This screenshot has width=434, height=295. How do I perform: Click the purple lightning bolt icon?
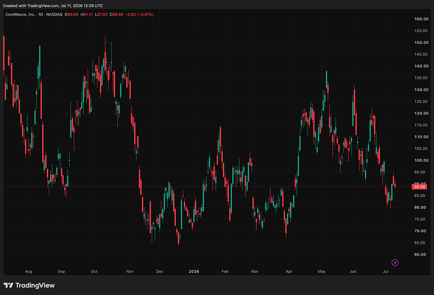[x=395, y=262]
